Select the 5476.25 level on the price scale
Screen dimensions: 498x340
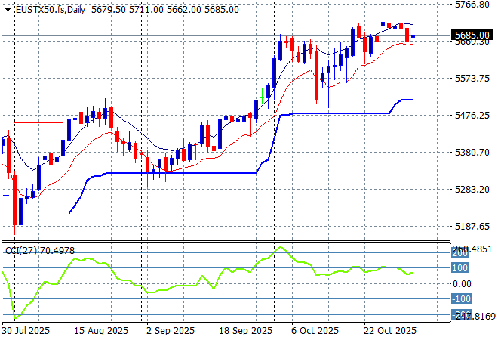pyautogui.click(x=474, y=116)
